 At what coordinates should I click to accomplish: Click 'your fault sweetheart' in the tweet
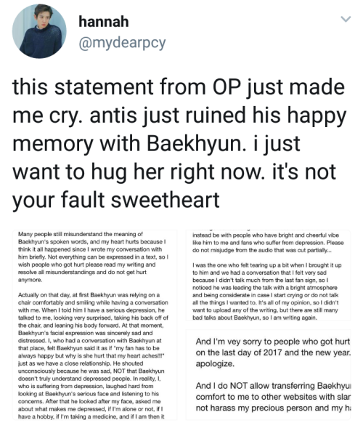(116, 200)
